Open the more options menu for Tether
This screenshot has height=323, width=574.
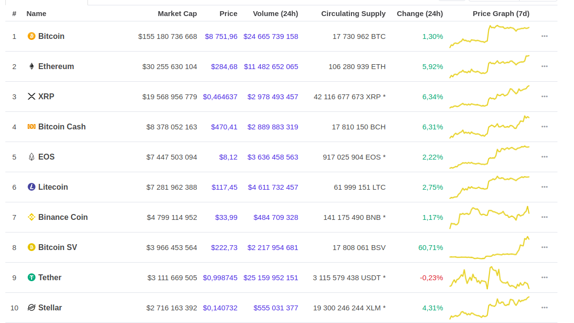544,278
